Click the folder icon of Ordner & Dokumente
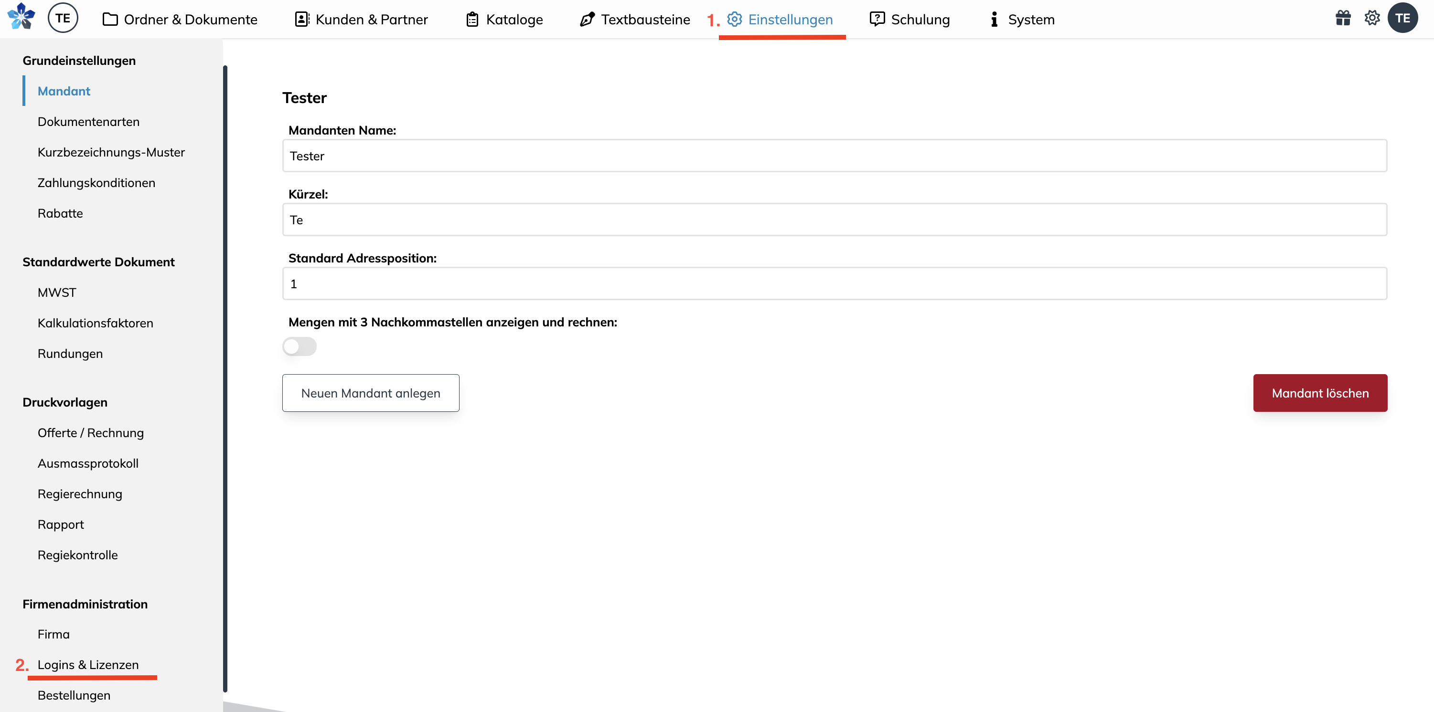This screenshot has height=712, width=1434. [x=110, y=20]
